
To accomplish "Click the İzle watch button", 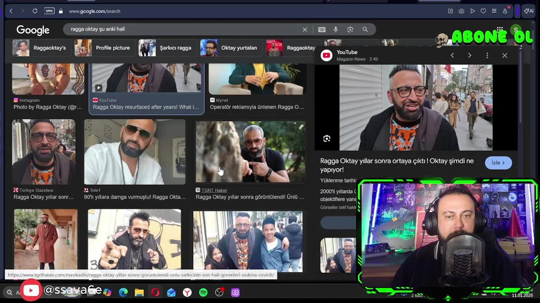I will [498, 163].
